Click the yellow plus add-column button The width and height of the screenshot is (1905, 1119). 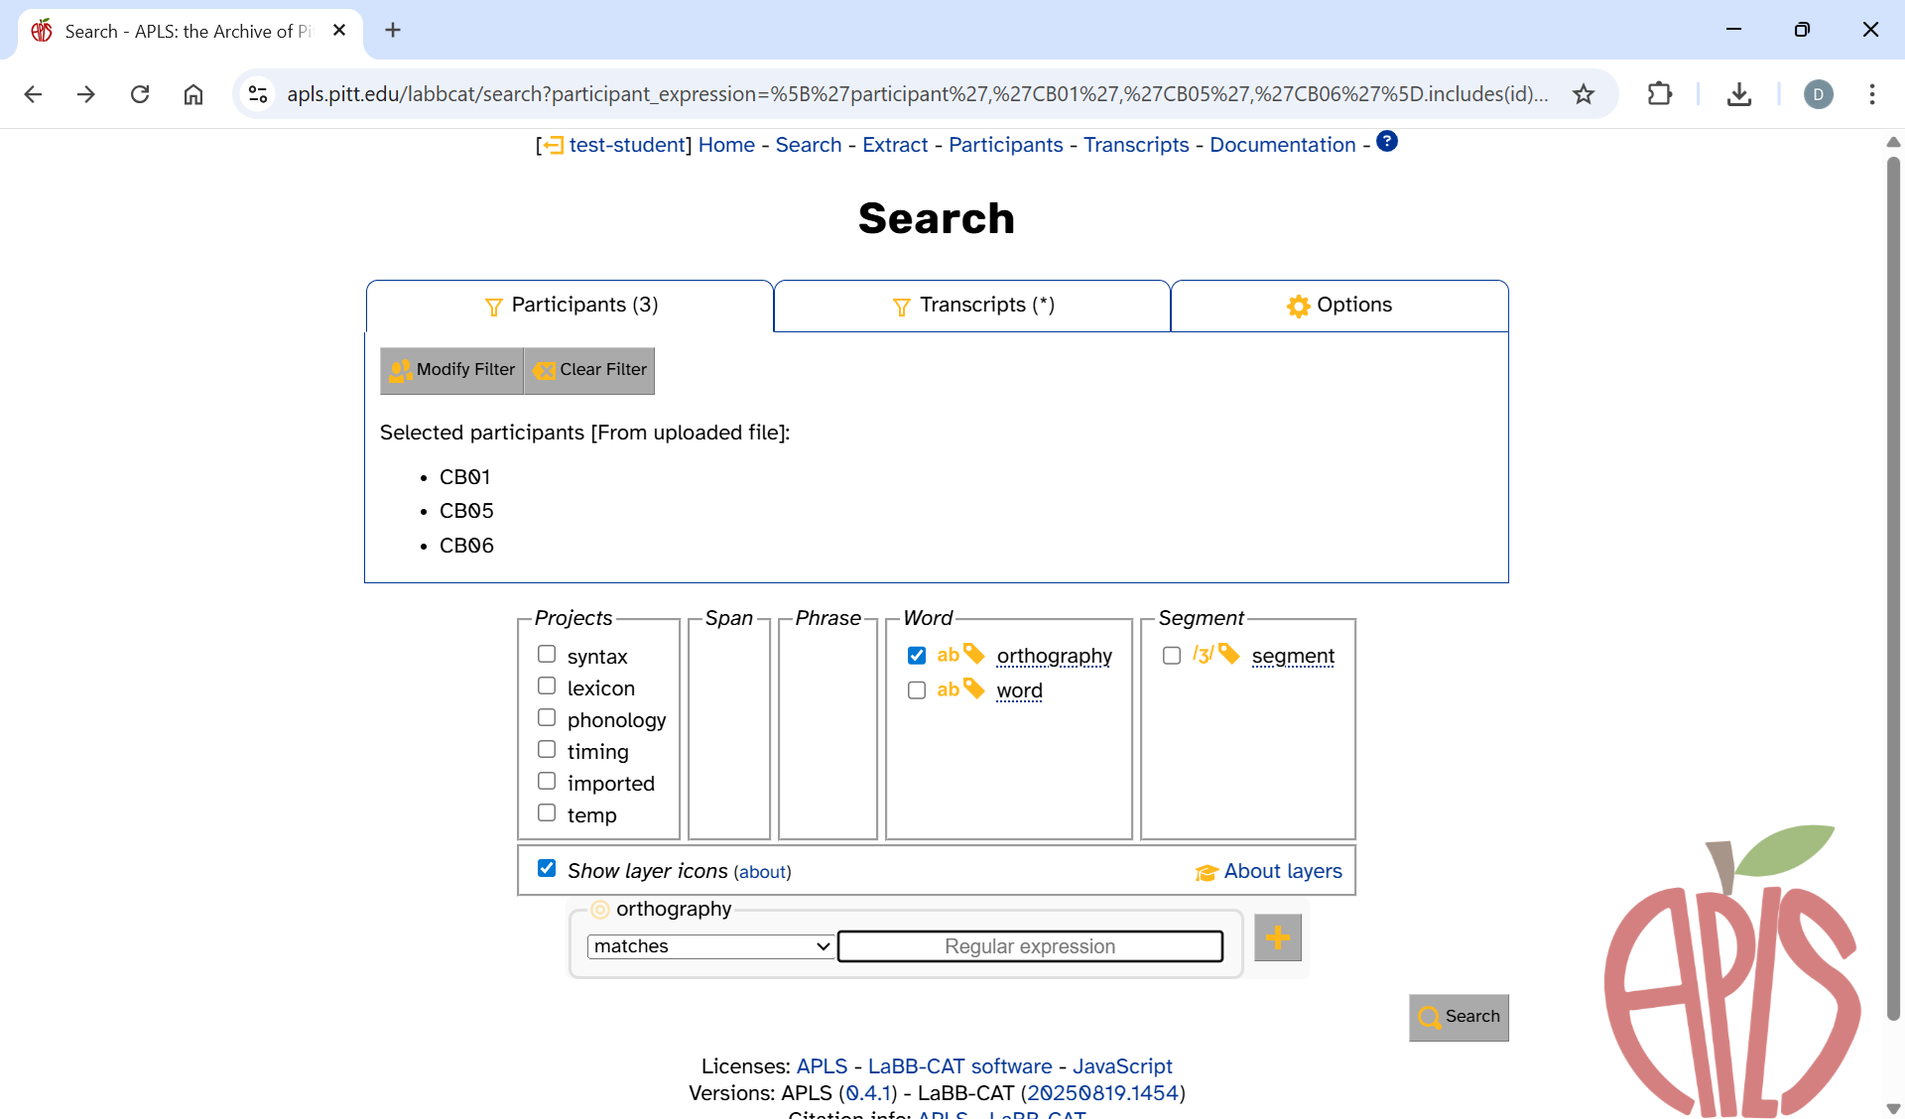1277,937
